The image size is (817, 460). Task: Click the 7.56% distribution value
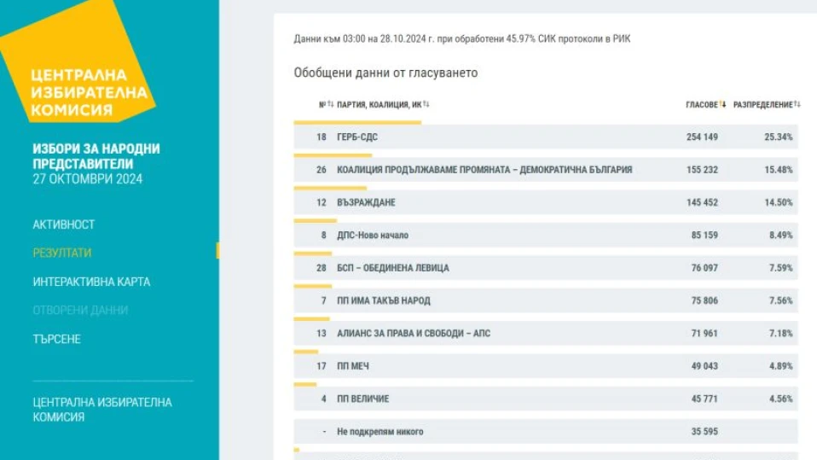781,301
